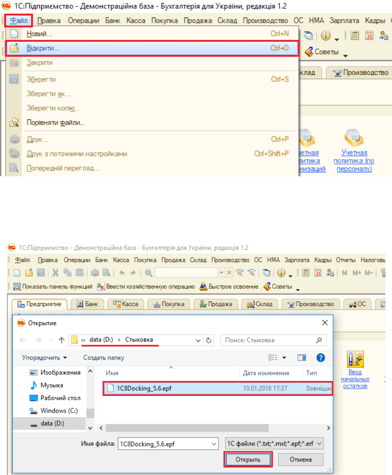Click Быстрое освоение toolbar button
392x475 pixels.
click(229, 286)
